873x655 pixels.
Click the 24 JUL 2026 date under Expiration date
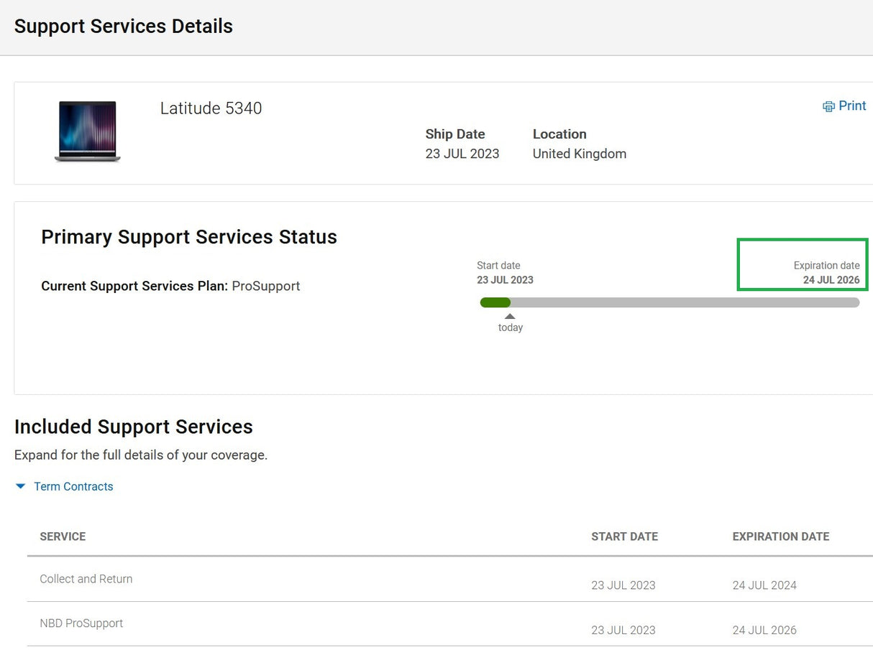pyautogui.click(x=831, y=280)
